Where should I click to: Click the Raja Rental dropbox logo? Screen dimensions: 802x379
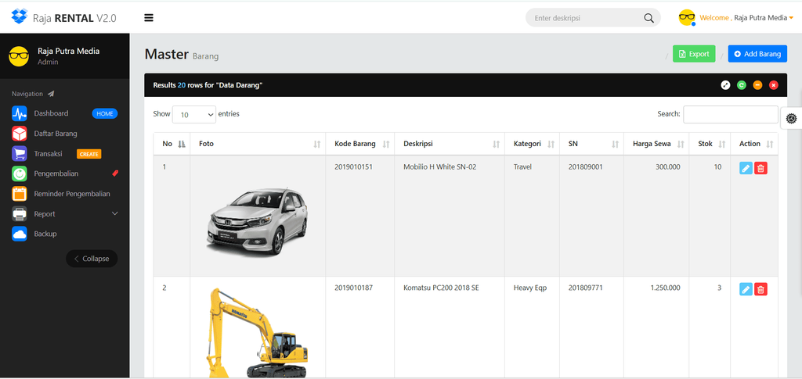coord(19,17)
